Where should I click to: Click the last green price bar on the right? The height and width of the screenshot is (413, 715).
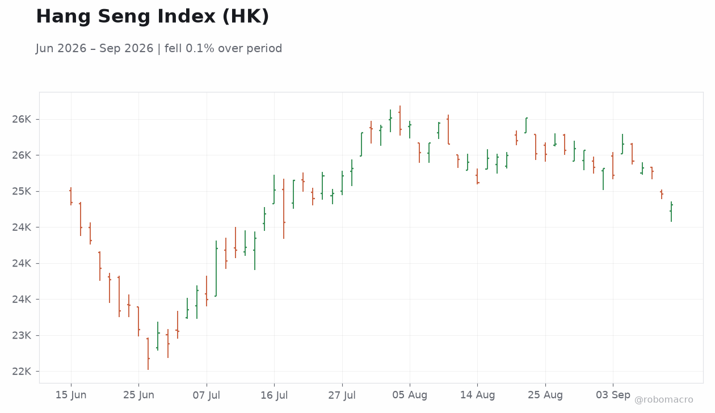click(671, 211)
